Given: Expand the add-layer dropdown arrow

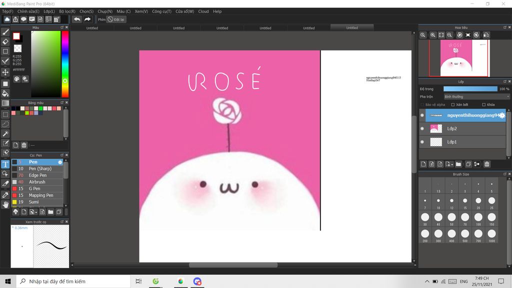Looking at the screenshot, I should click(452, 164).
